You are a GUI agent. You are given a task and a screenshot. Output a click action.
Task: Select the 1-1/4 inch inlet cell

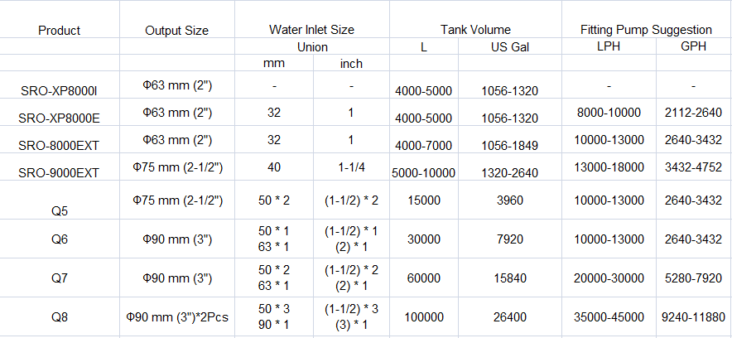tap(352, 167)
